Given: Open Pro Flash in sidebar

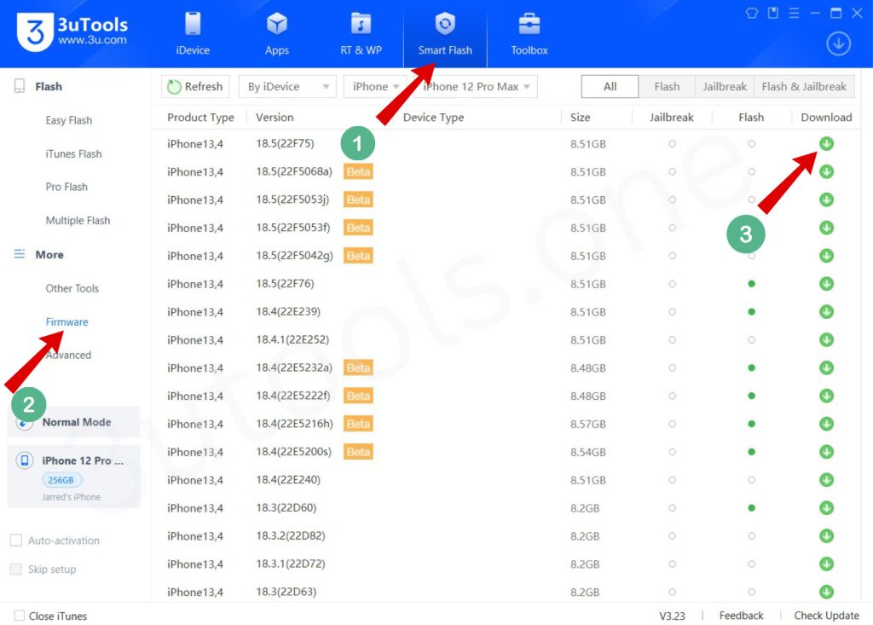Looking at the screenshot, I should pos(66,187).
